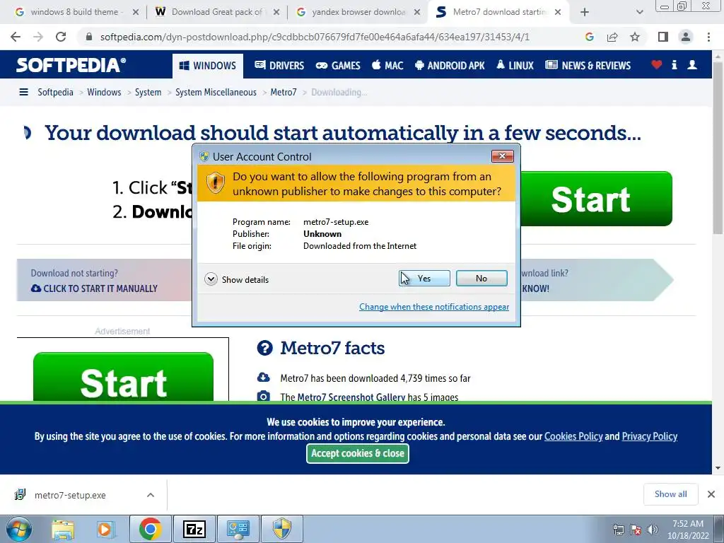
Task: Close the User Account Control dialog
Action: 503,156
